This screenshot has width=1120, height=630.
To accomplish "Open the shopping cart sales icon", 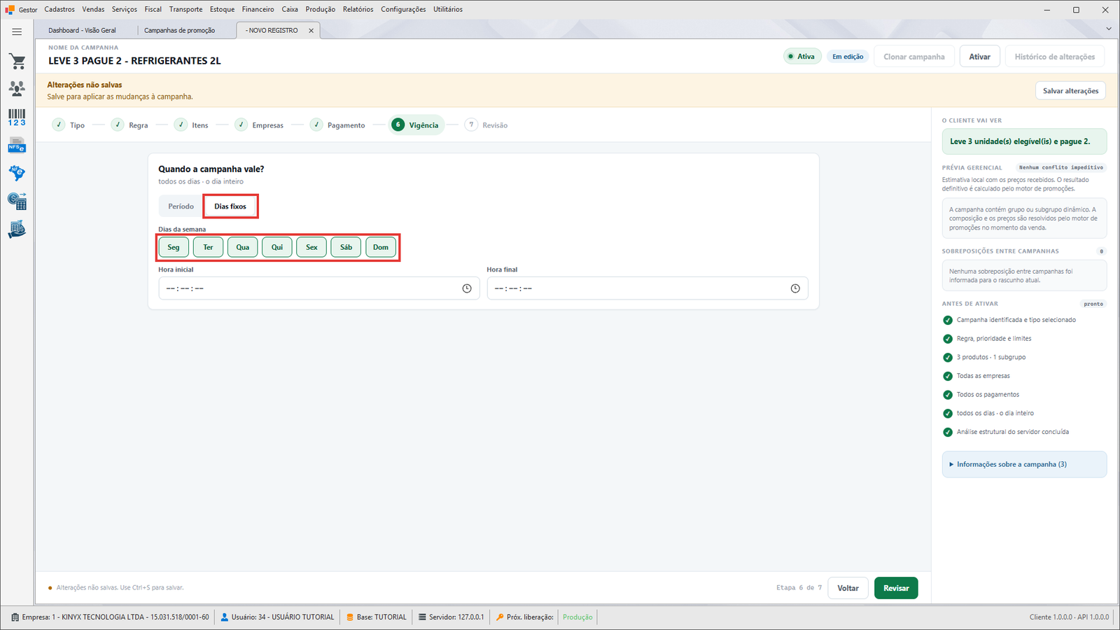I will pos(17,62).
